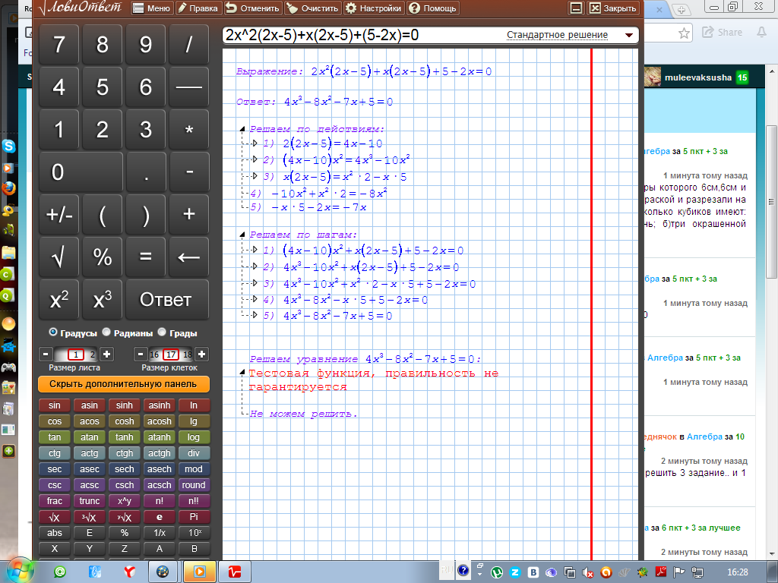Click Очистить to clear the sheet

(x=313, y=8)
